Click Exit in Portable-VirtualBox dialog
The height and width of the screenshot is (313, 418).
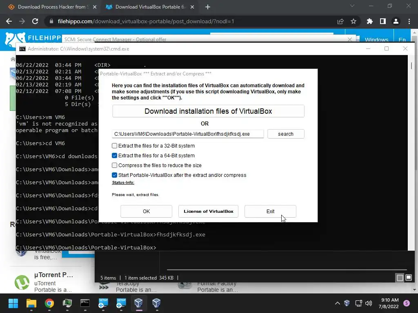[x=270, y=212]
